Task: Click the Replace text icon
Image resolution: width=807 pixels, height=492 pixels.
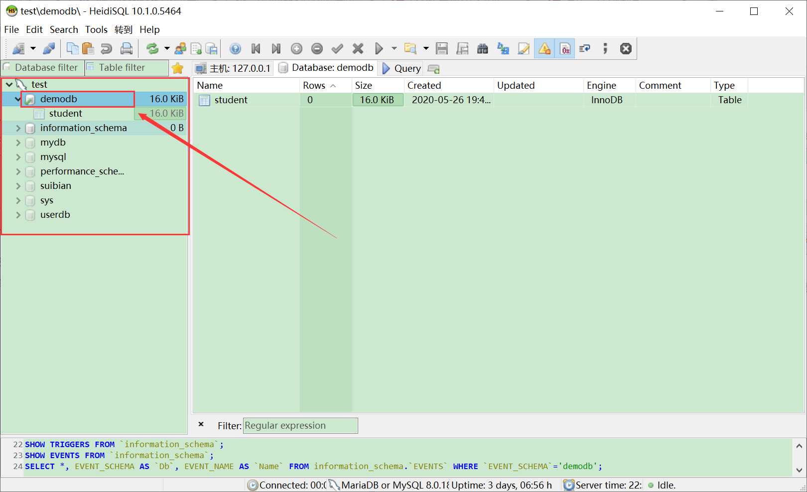Action: pos(503,48)
